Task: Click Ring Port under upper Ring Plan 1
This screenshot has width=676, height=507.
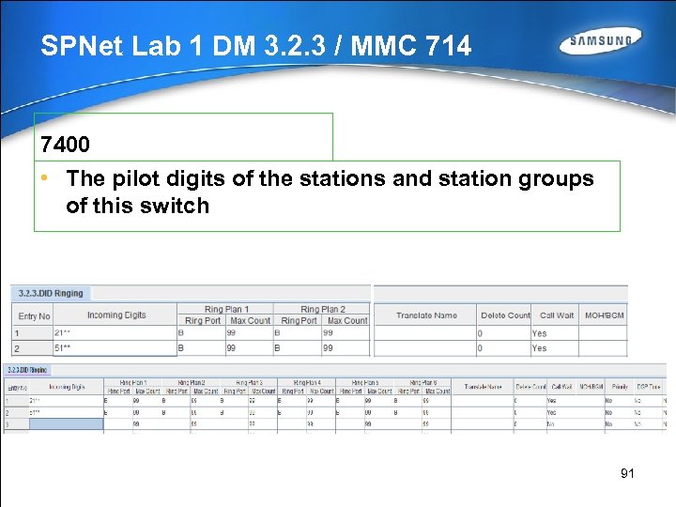Action: (x=202, y=320)
